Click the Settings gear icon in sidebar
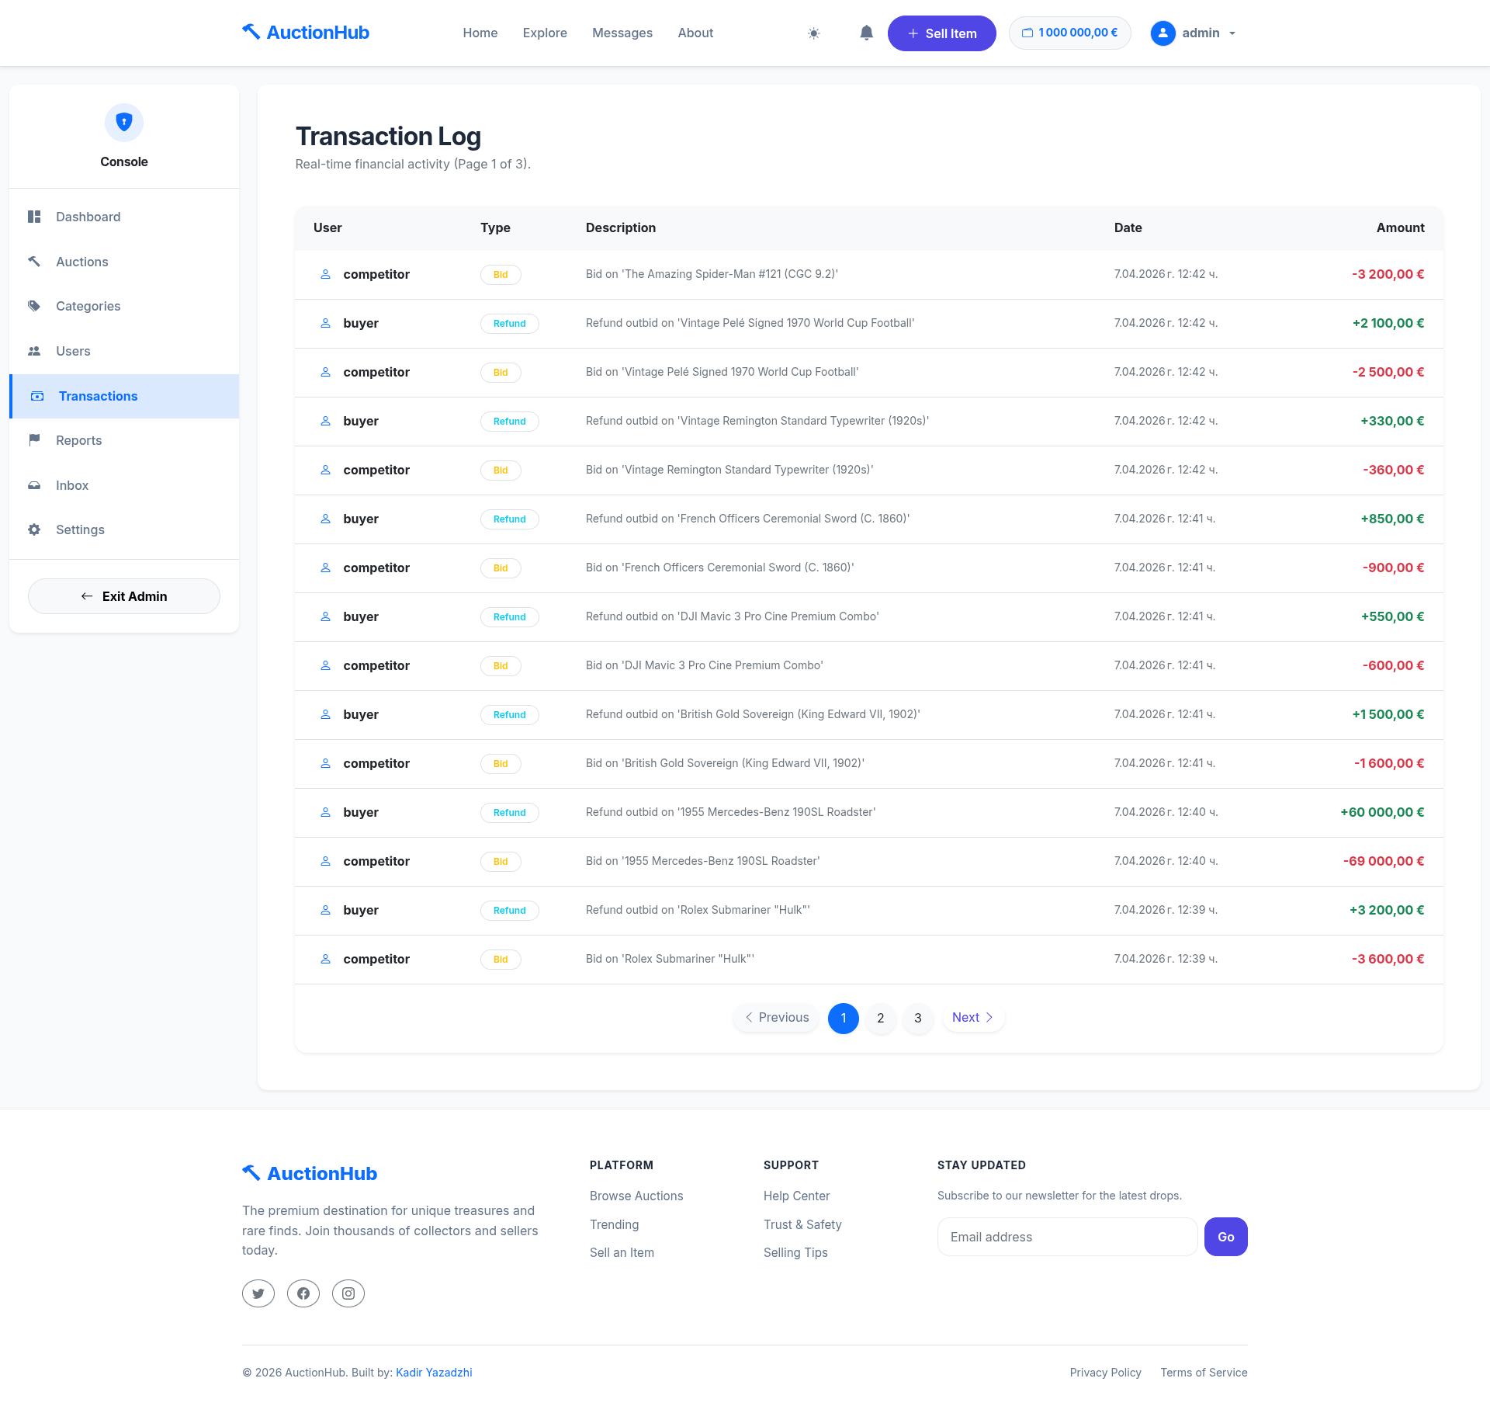The height and width of the screenshot is (1406, 1490). coord(34,529)
